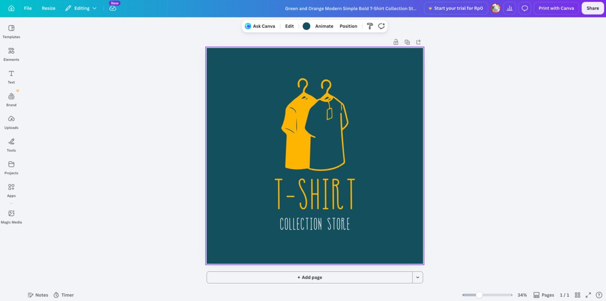Select the hanging t-shirts graphic

315,125
